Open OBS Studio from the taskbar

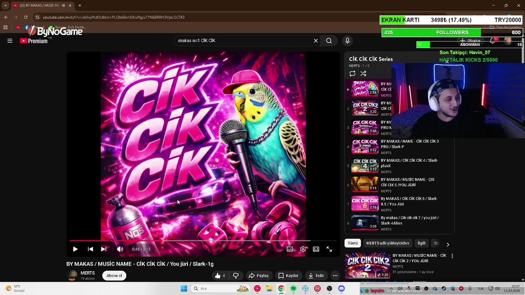(x=329, y=288)
